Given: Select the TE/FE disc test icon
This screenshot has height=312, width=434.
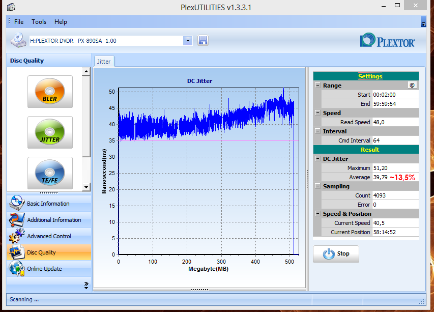Looking at the screenshot, I should click(x=50, y=173).
